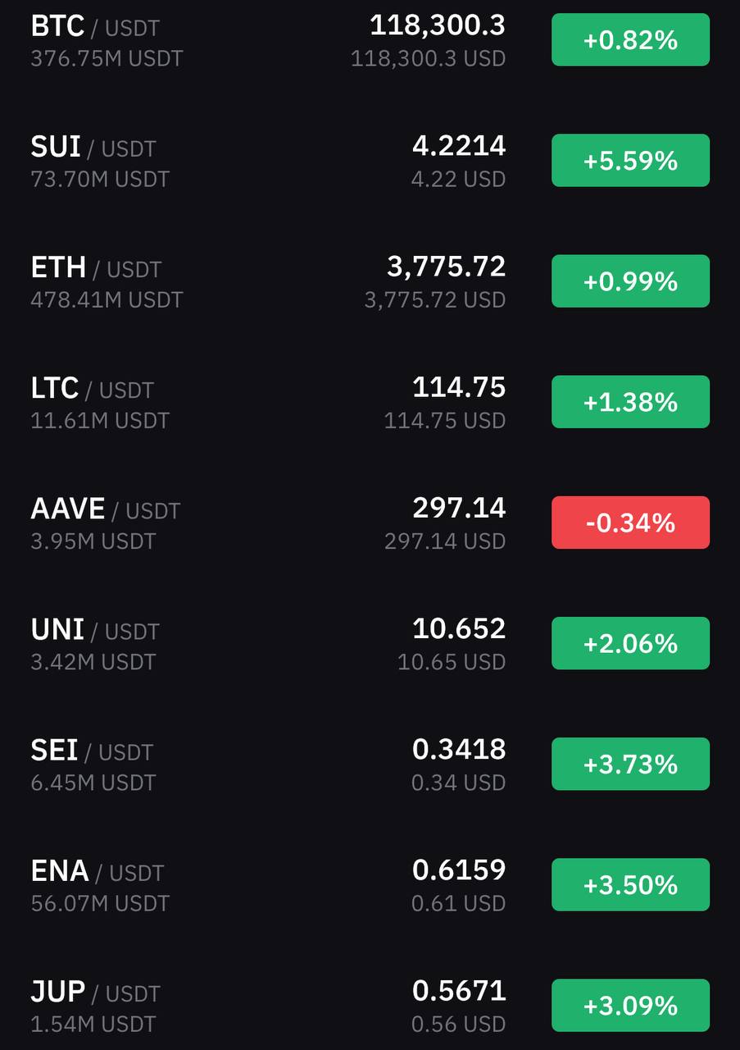Tap the +5.59% change badge for SUI
Screen dimensions: 740x1050
coord(630,161)
